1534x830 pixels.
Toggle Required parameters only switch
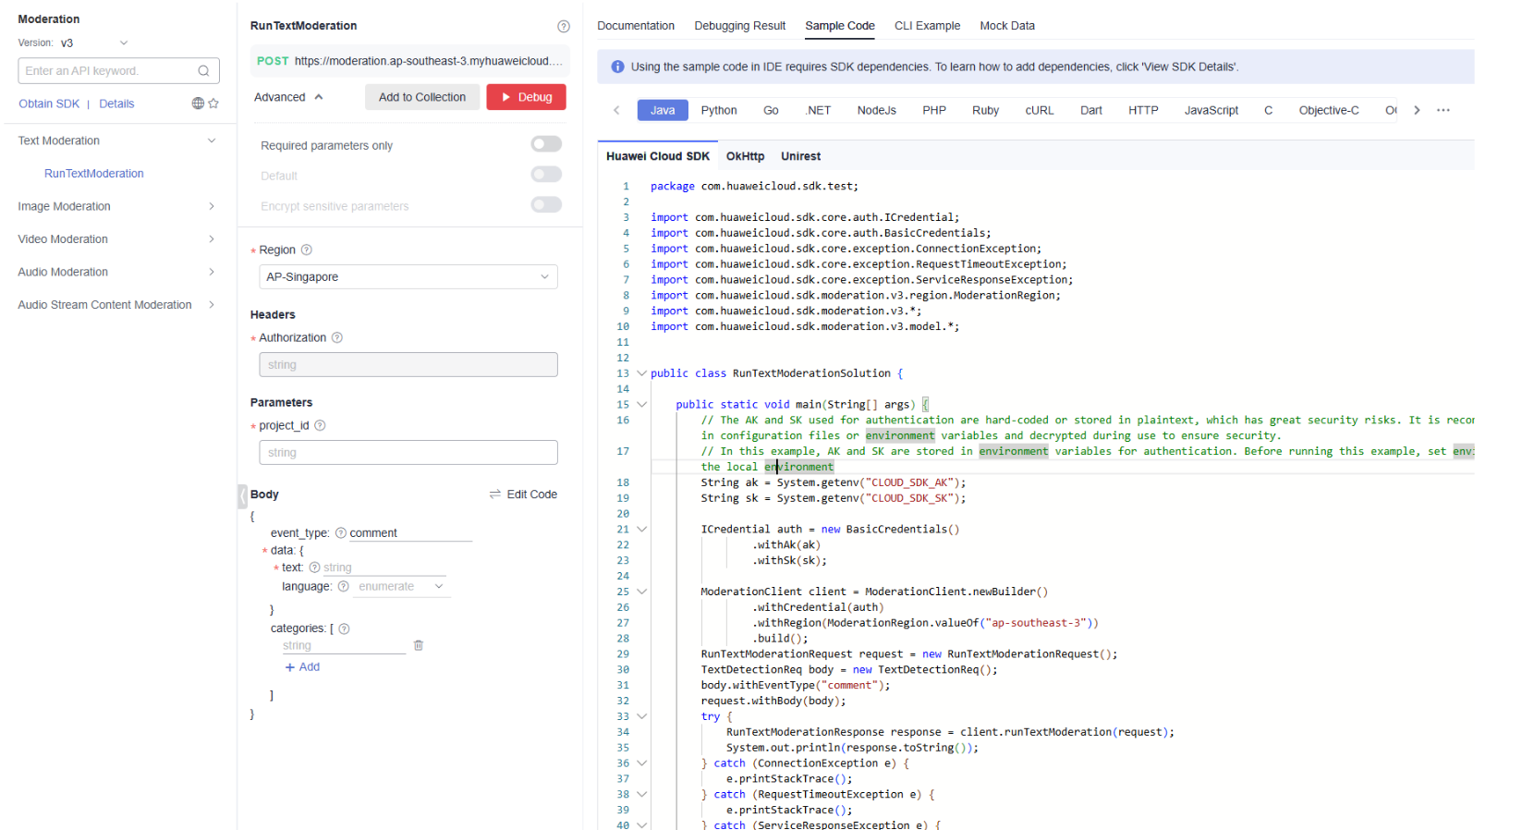(546, 143)
